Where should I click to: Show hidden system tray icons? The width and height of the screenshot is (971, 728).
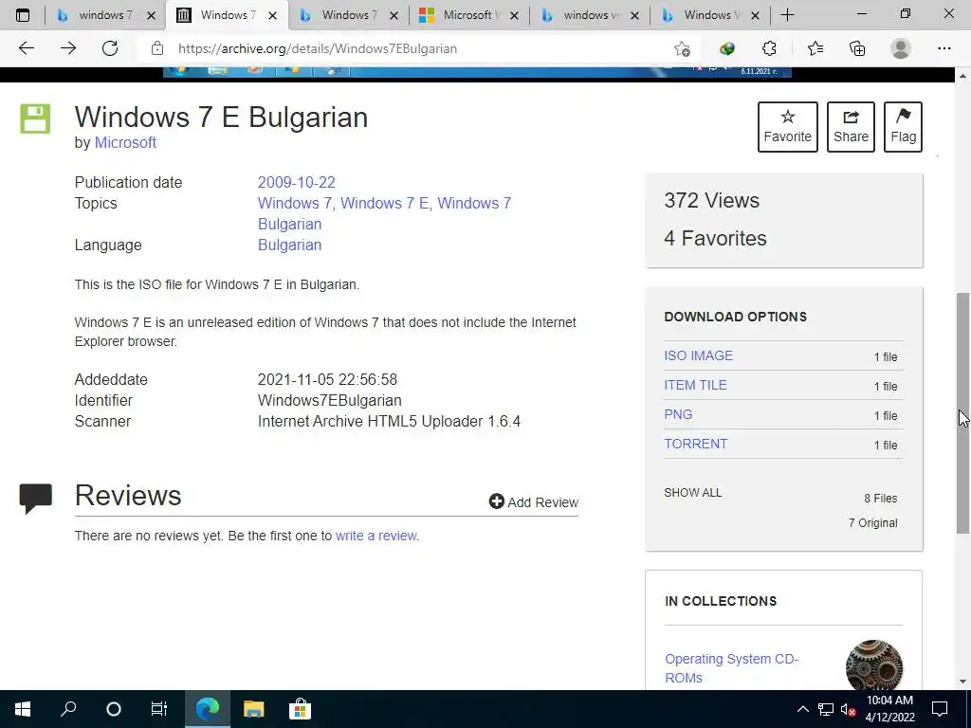pyautogui.click(x=802, y=709)
